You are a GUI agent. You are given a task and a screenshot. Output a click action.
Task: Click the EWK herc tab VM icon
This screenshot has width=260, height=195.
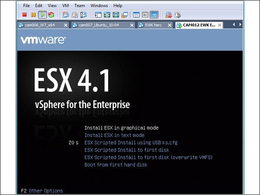pos(141,25)
